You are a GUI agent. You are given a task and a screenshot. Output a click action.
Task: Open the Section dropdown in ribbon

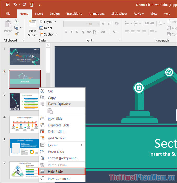48,34
